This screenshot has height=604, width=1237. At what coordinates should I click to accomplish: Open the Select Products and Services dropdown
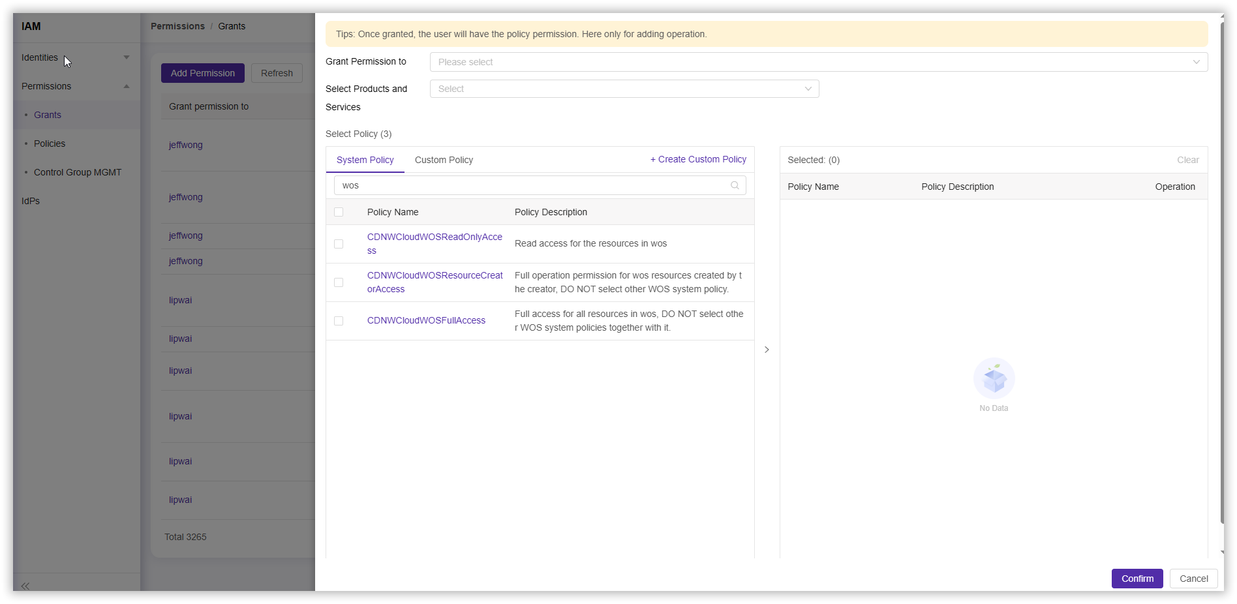click(624, 89)
